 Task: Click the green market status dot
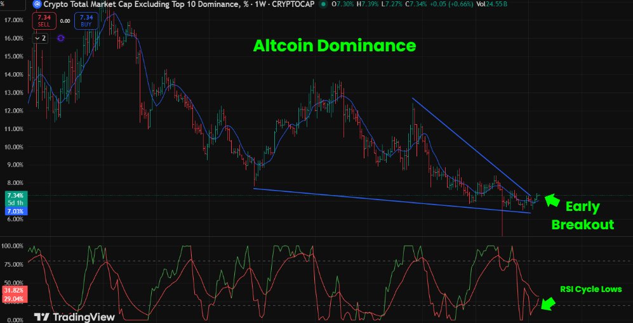(x=324, y=5)
